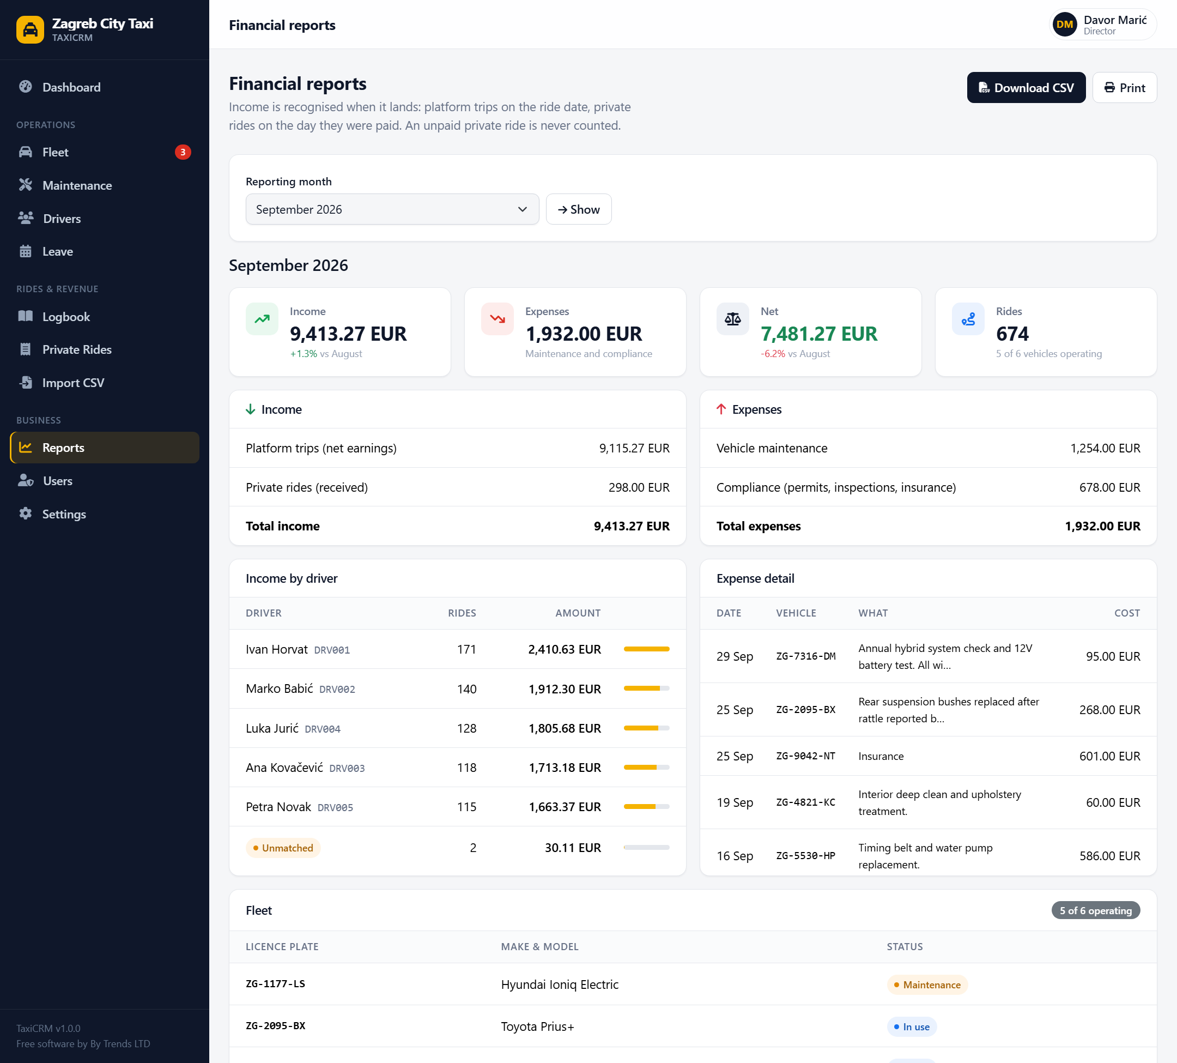Click the Net balance scale icon

tap(733, 319)
